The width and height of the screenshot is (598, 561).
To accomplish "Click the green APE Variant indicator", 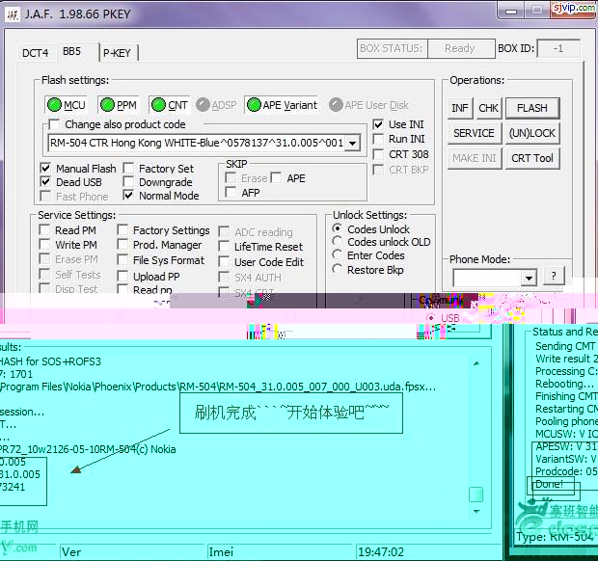I will pyautogui.click(x=254, y=105).
